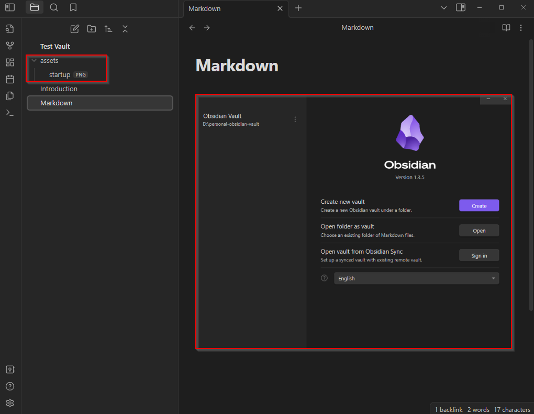Navigate back in note history

click(192, 28)
